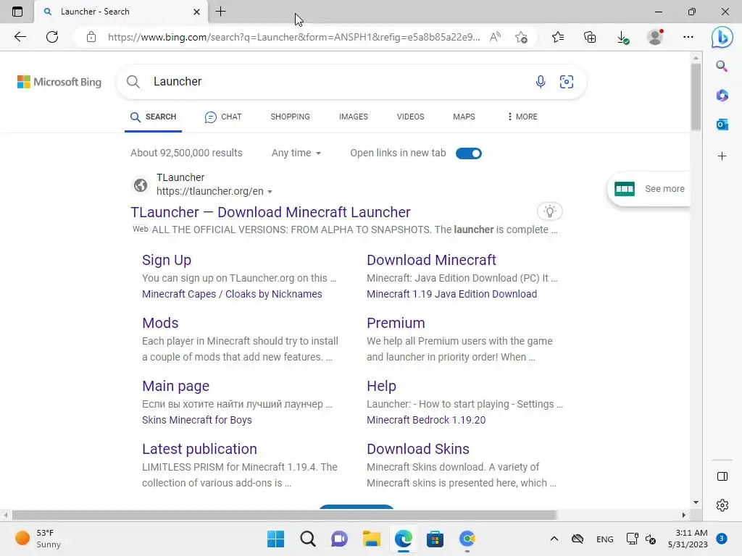Switch to the VIDEOS tab
This screenshot has width=742, height=556.
(x=410, y=117)
